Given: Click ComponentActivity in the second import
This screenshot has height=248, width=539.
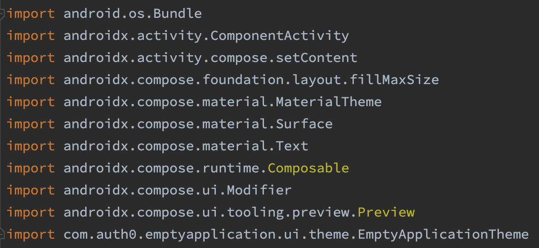Looking at the screenshot, I should [280, 36].
